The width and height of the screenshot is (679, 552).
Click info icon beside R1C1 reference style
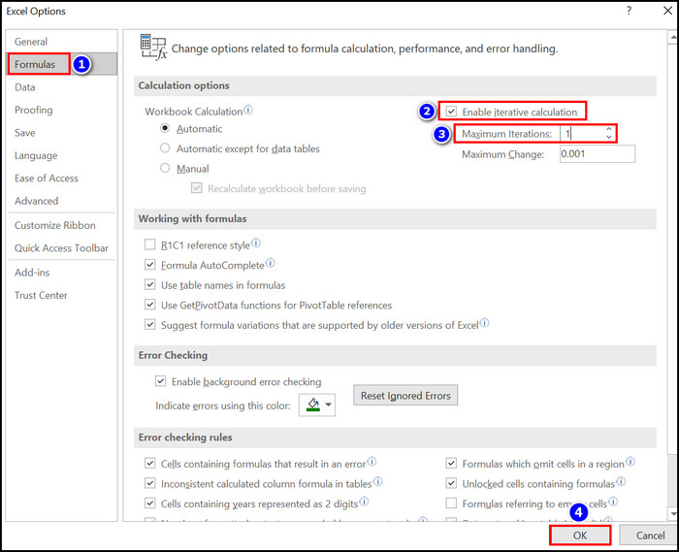(256, 243)
